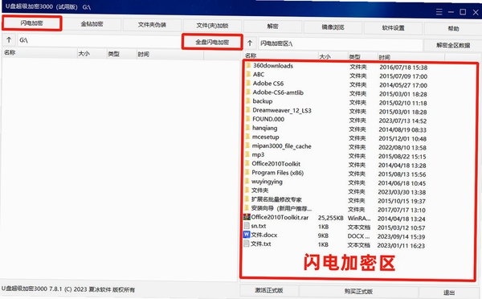Screen dimensions: 482x299
Task: Select the FOUND.000 folder icon
Action: pos(248,119)
